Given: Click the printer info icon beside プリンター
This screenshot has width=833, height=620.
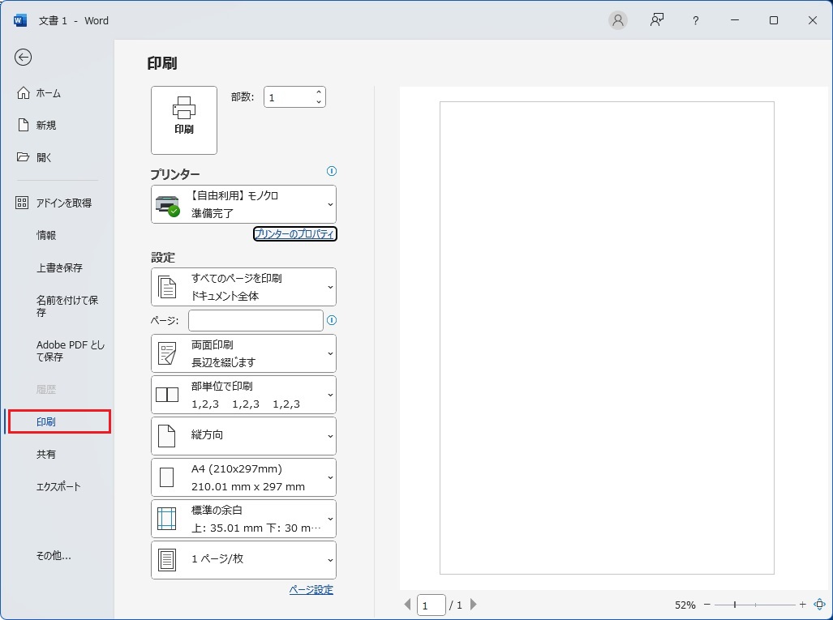Looking at the screenshot, I should click(331, 171).
